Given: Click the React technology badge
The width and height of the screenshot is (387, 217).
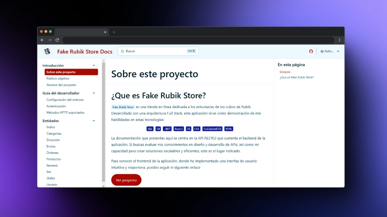Looking at the screenshot, I should [179, 129].
